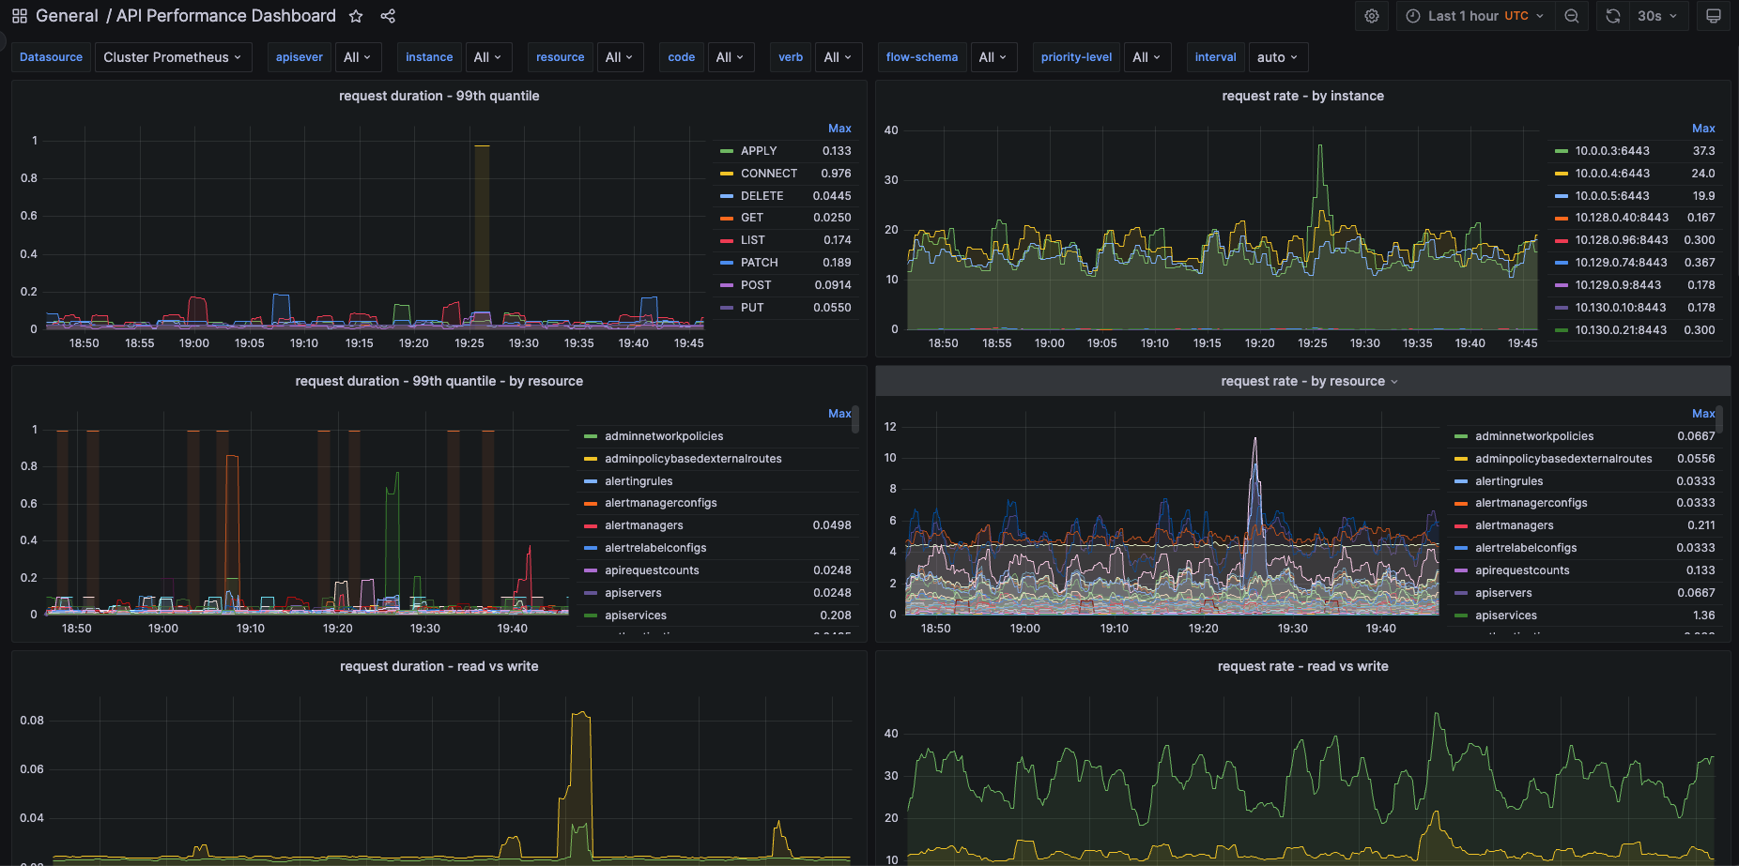Open the interval auto dropdown
Viewport: 1739px width, 866px height.
pos(1277,57)
